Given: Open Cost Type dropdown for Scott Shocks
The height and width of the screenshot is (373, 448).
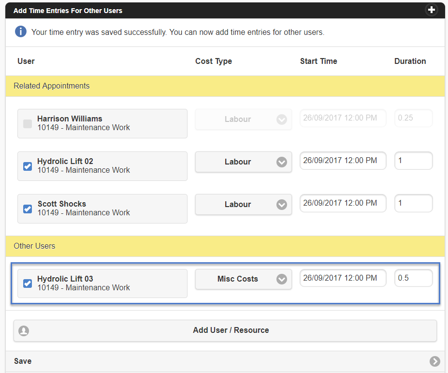Looking at the screenshot, I should coord(243,205).
